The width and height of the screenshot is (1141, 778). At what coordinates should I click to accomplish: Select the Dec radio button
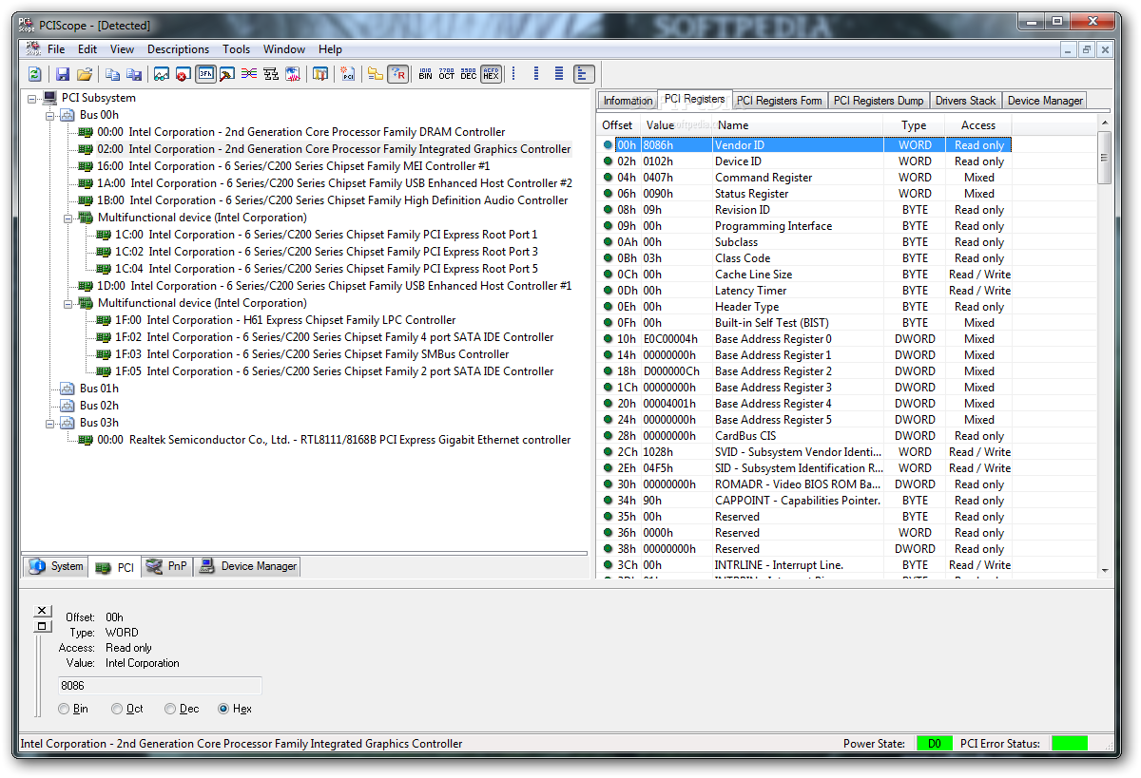click(x=170, y=709)
